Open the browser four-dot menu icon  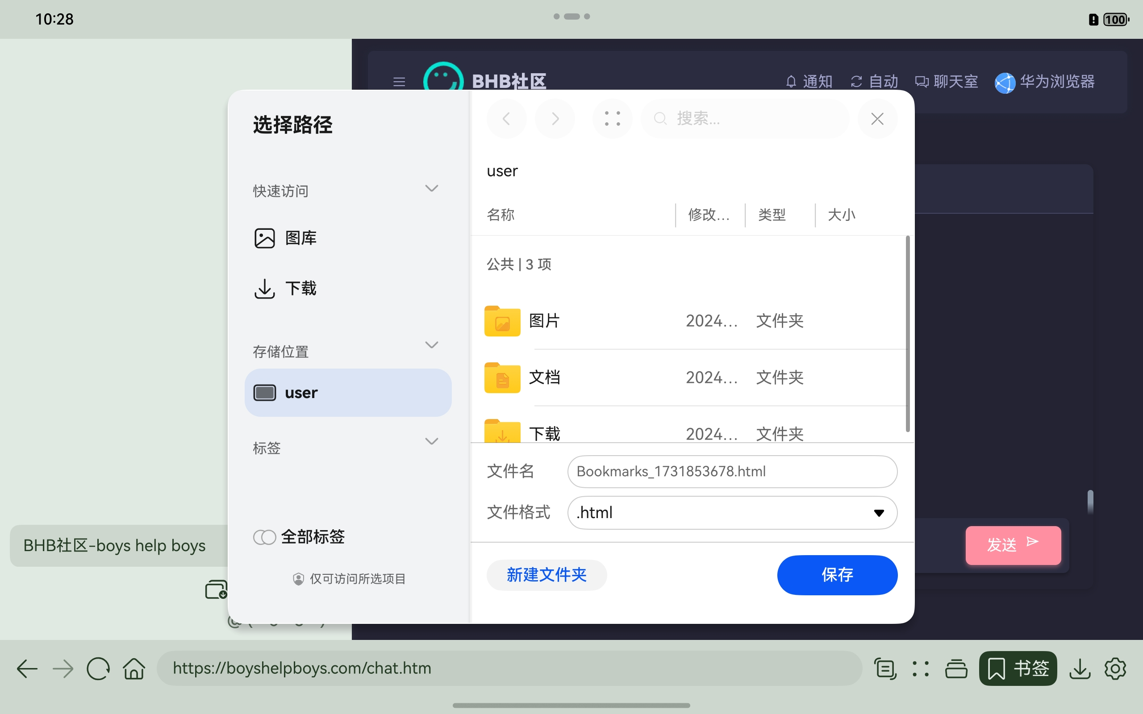[921, 668]
